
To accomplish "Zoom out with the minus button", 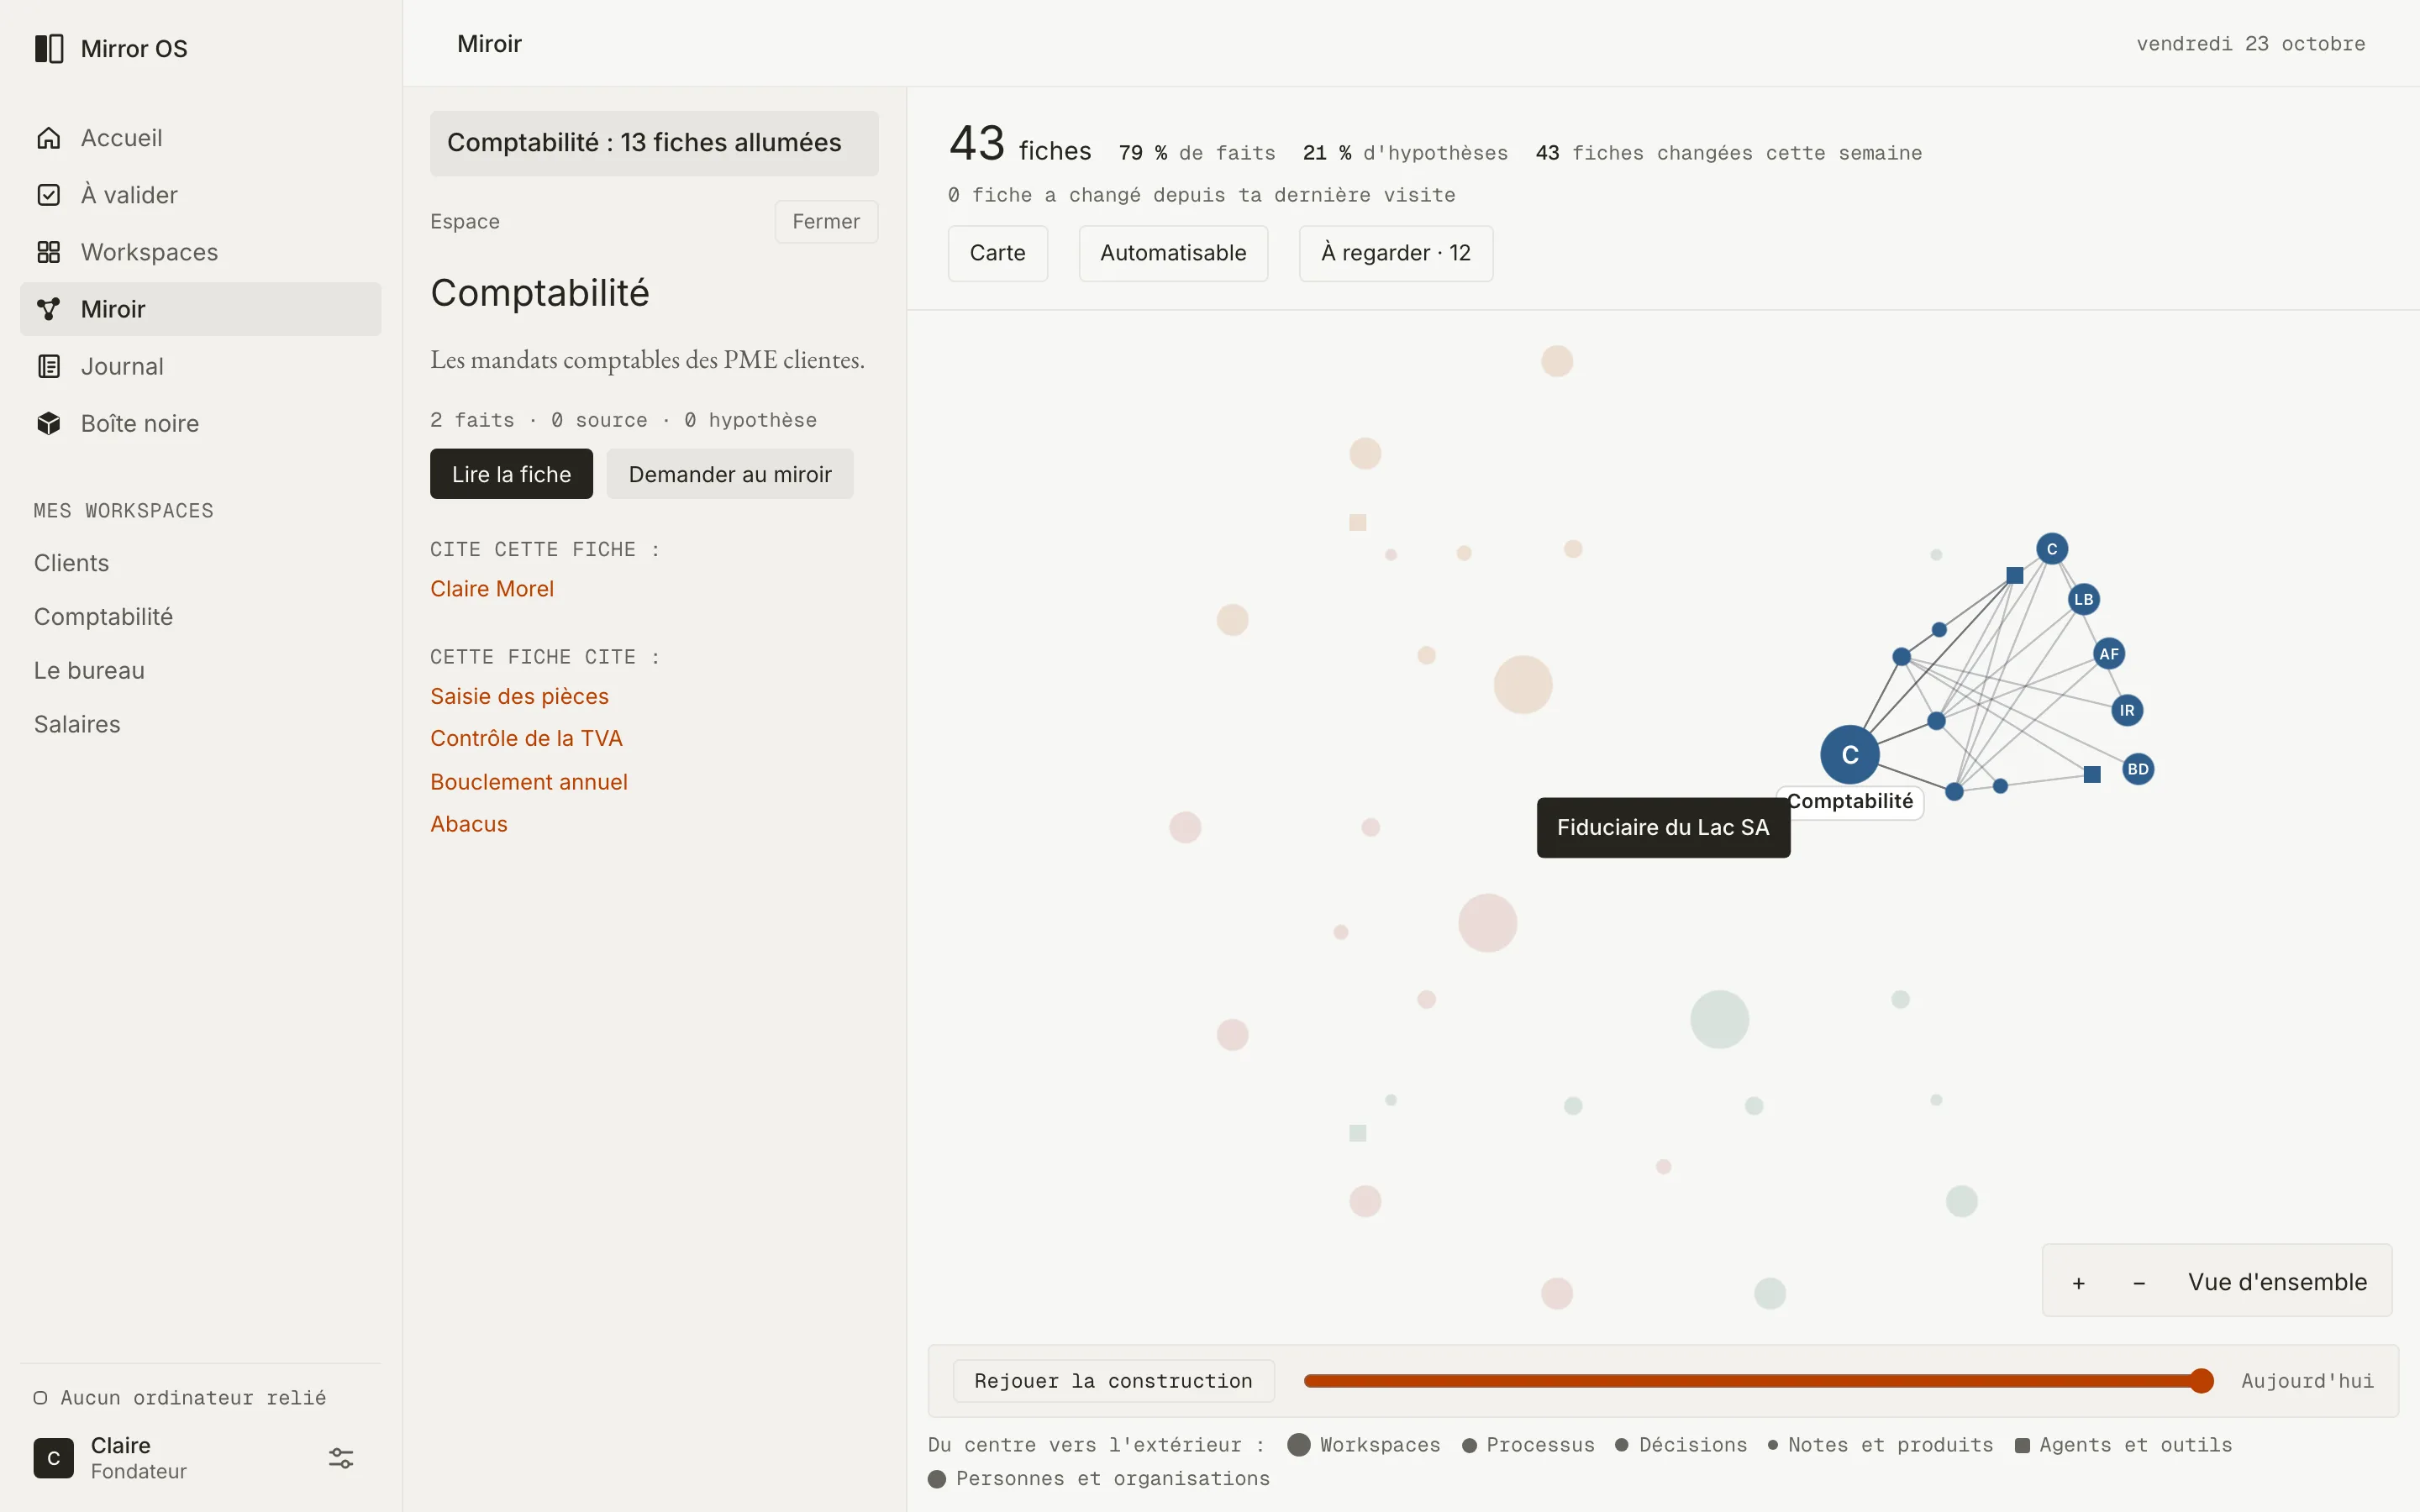I will tap(2139, 1282).
